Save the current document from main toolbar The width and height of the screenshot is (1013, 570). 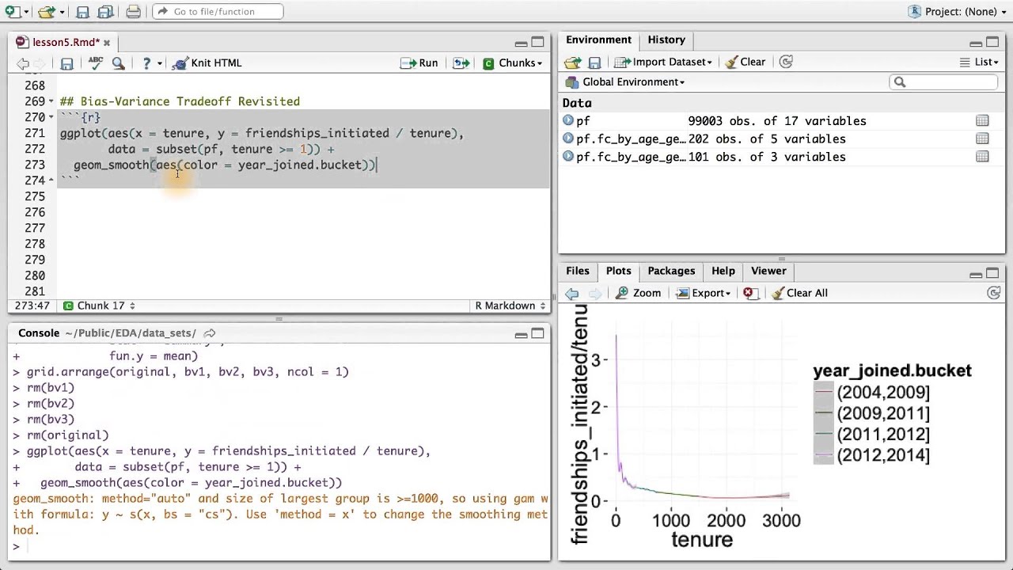[82, 12]
